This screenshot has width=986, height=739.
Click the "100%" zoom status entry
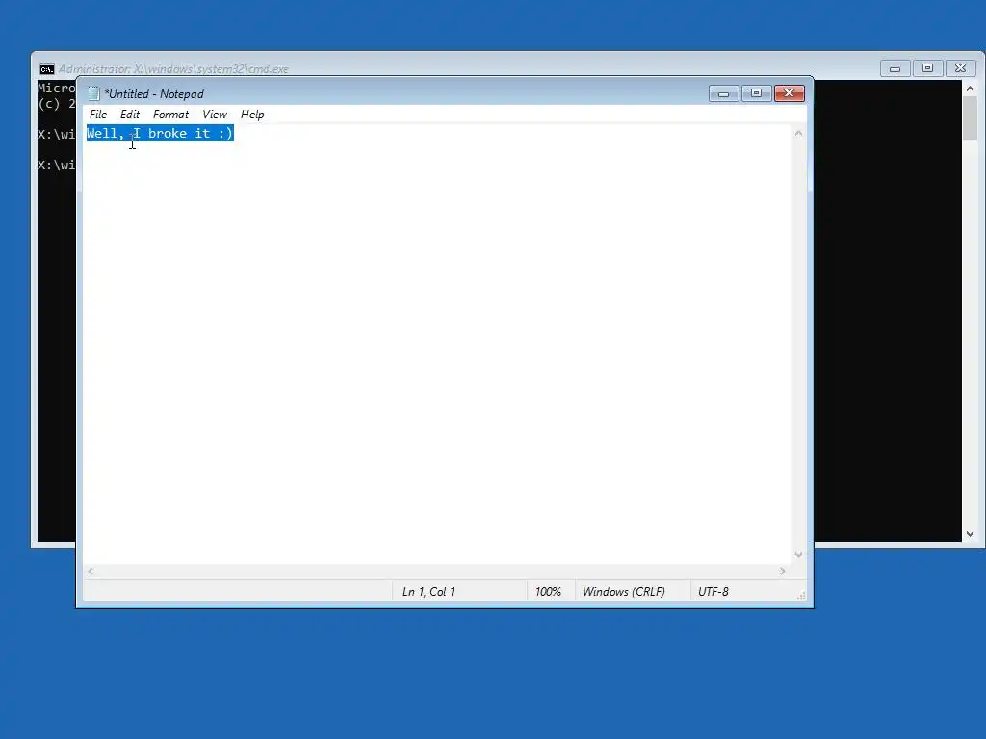tap(548, 592)
